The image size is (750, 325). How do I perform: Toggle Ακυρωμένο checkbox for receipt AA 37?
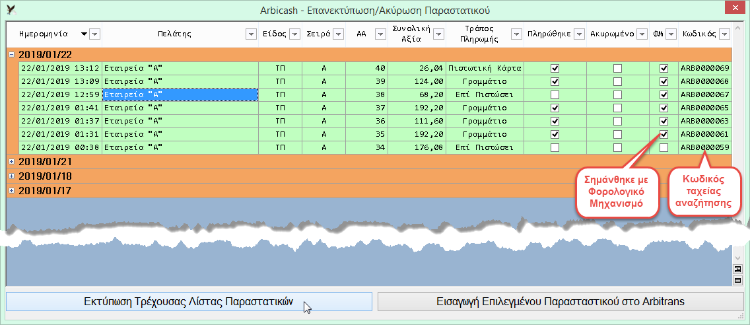pyautogui.click(x=618, y=108)
